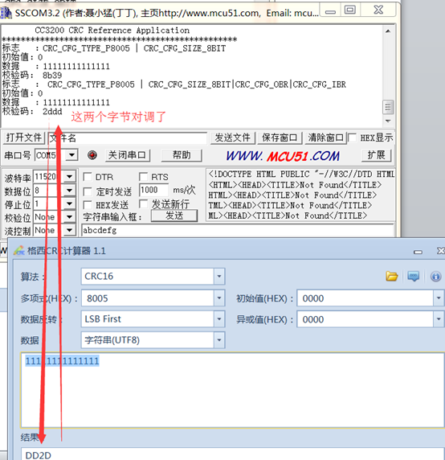
Task: Maximize the SSCOM3.2 window
Action: pos(350,10)
